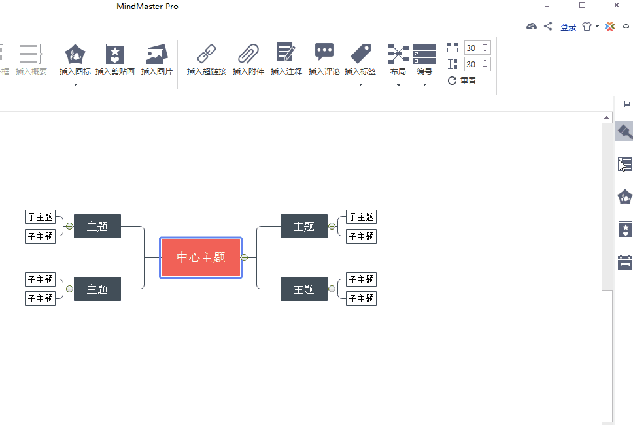Click the scrollbar up arrow
The image size is (633, 425).
[x=607, y=118]
